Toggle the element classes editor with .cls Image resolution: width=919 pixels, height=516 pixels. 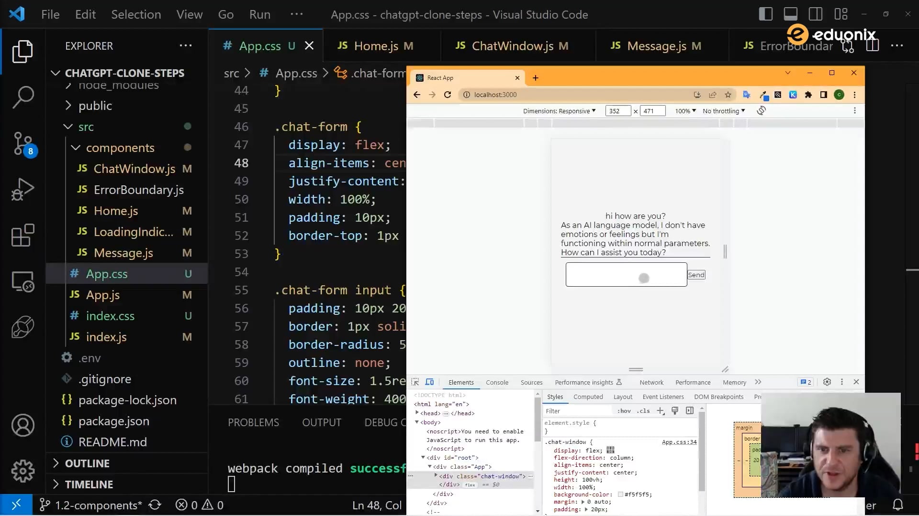point(643,411)
